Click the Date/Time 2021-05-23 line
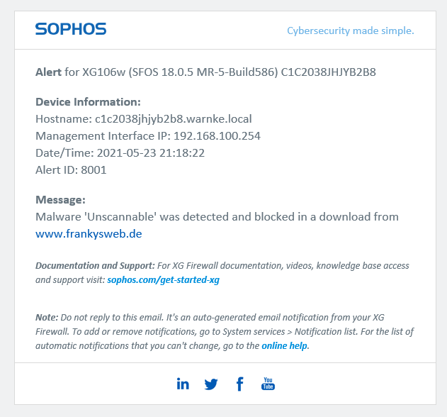This screenshot has width=447, height=417. (120, 153)
